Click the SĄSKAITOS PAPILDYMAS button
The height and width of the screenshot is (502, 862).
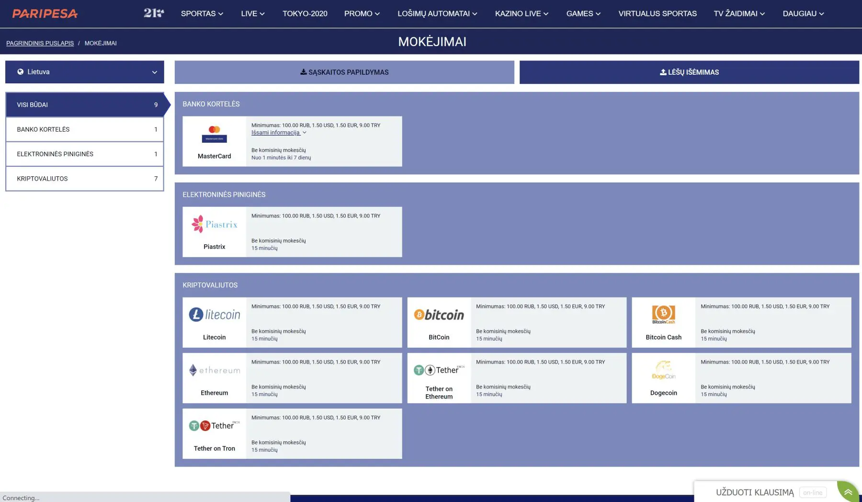point(344,72)
